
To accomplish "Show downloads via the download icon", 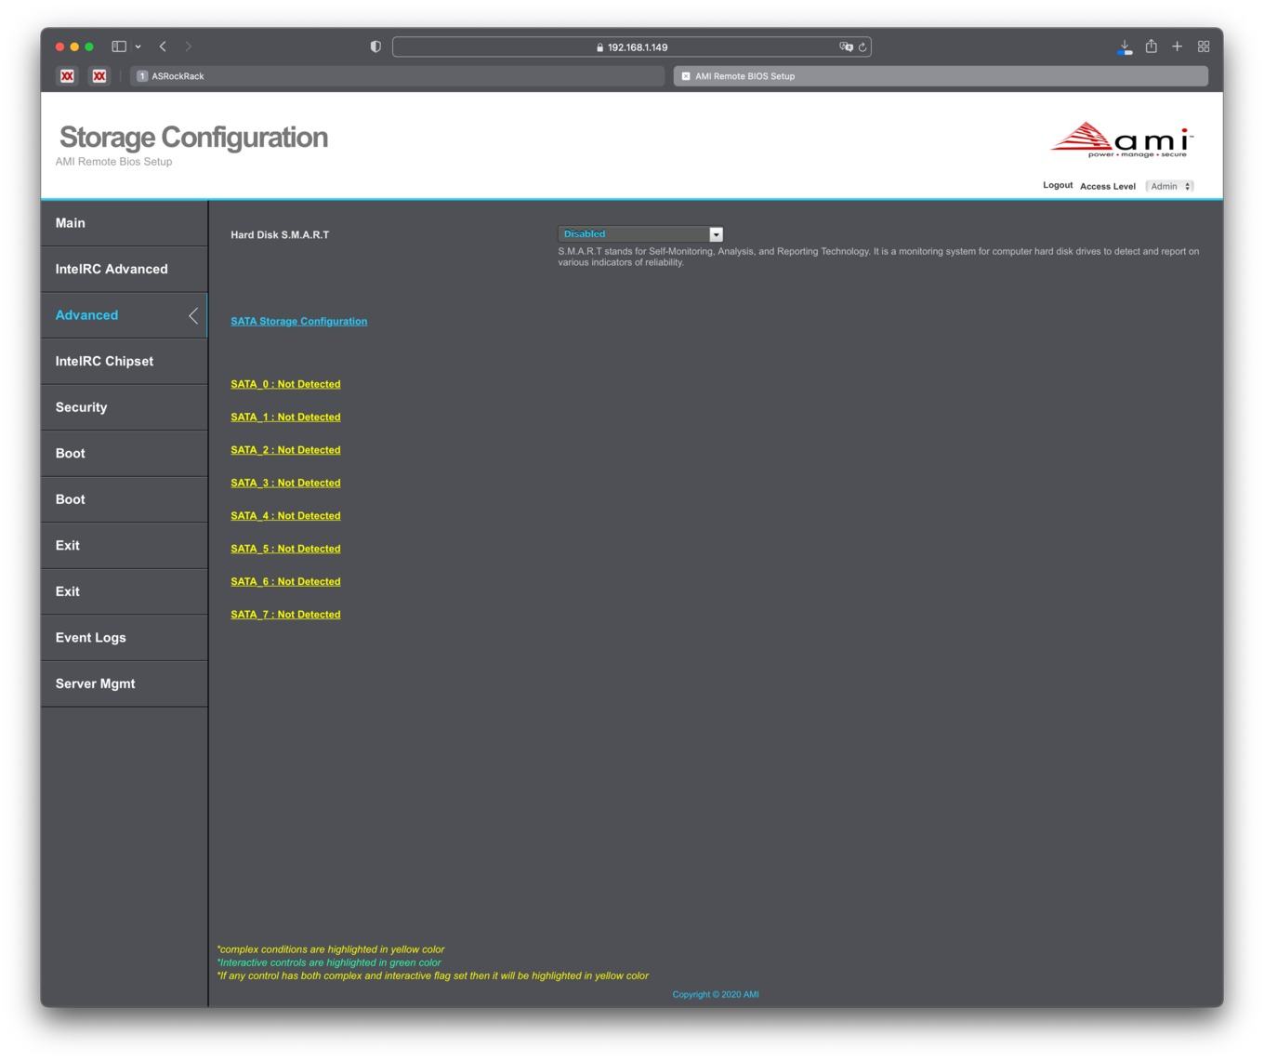I will pos(1125,46).
